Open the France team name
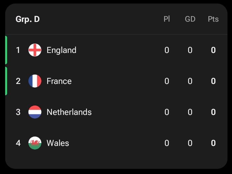 coord(59,81)
